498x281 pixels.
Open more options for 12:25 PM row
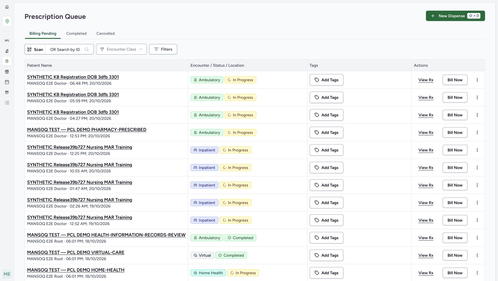point(477,150)
